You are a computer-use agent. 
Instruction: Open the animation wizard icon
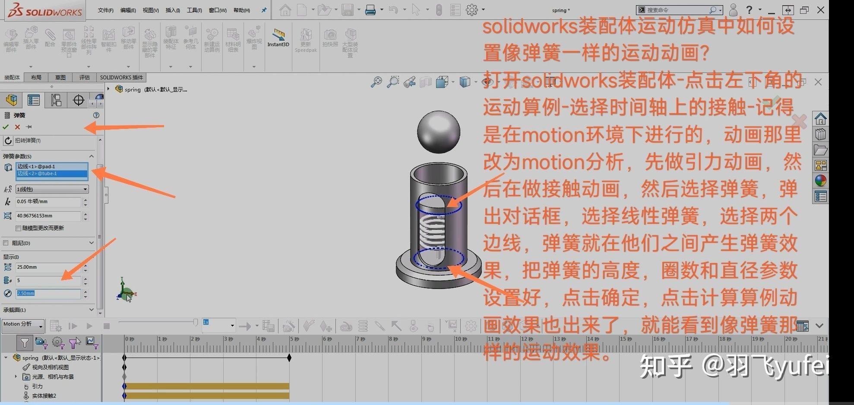(289, 326)
